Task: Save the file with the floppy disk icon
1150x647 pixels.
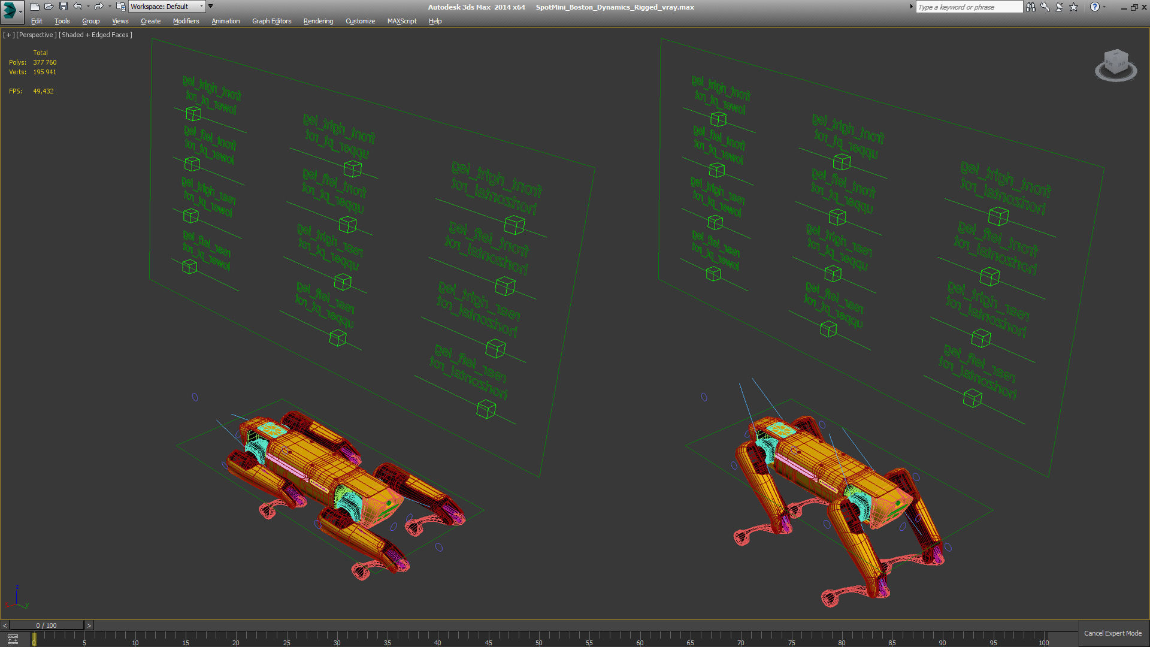Action: (63, 7)
